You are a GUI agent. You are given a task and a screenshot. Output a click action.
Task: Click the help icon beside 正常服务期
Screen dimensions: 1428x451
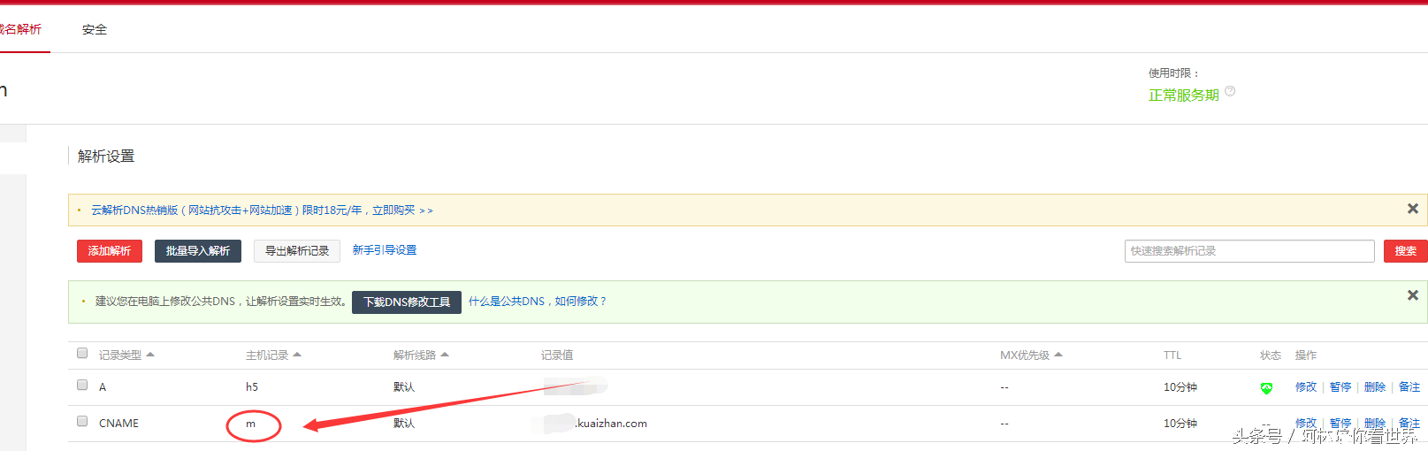pyautogui.click(x=1230, y=91)
